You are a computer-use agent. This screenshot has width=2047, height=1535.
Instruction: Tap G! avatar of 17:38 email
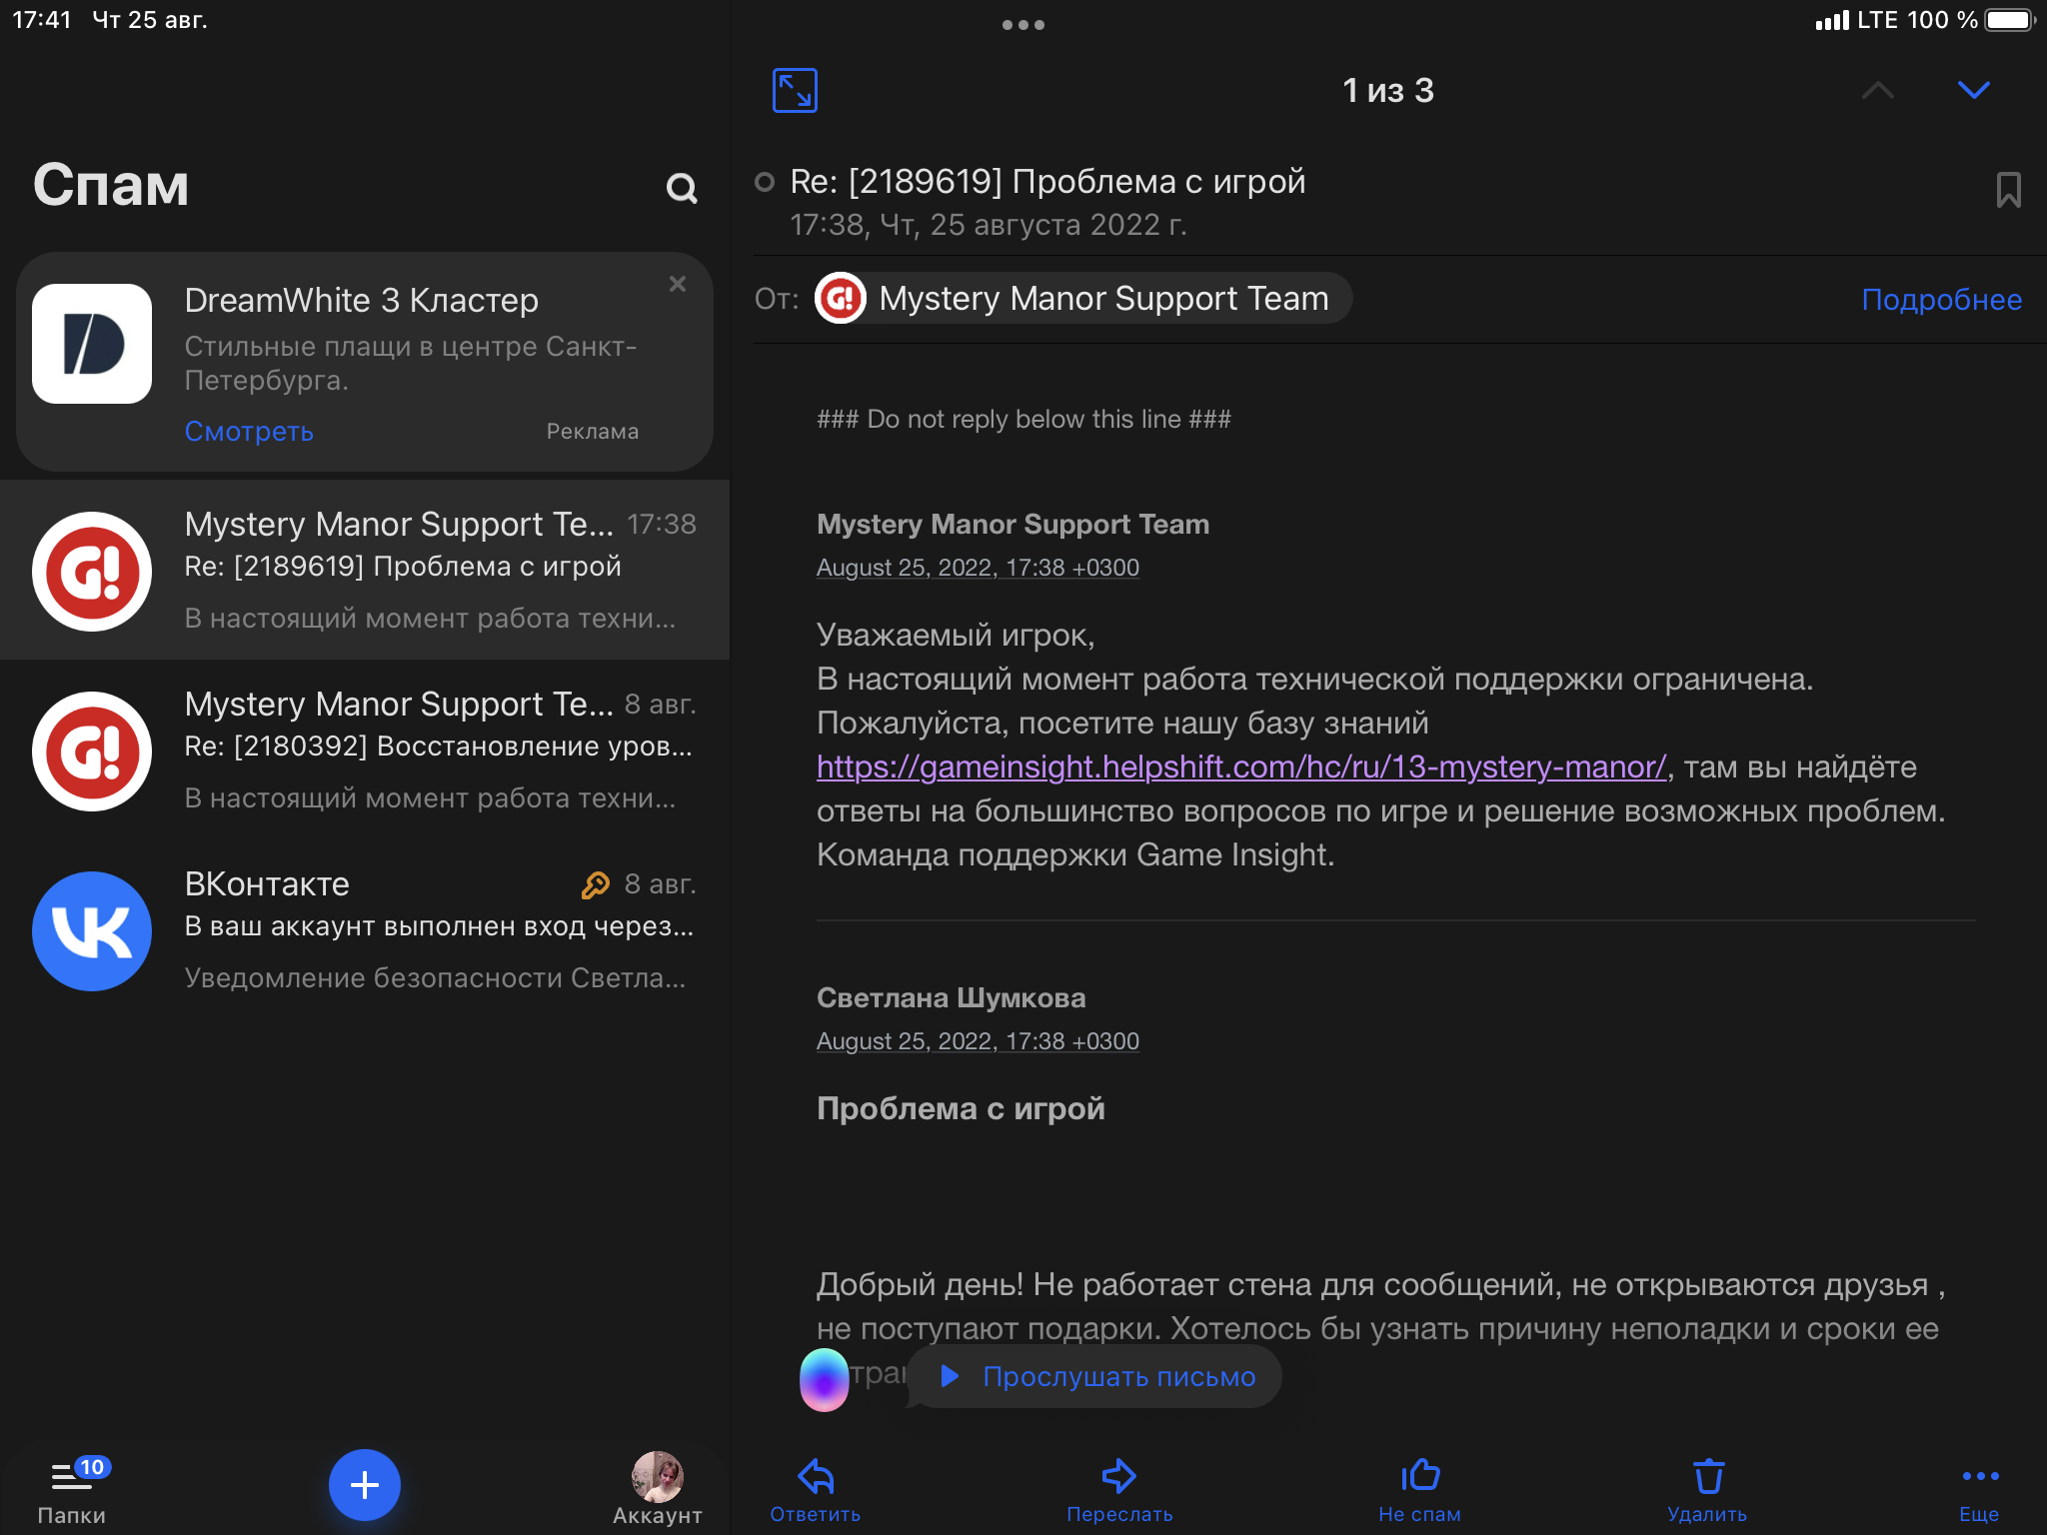(92, 572)
